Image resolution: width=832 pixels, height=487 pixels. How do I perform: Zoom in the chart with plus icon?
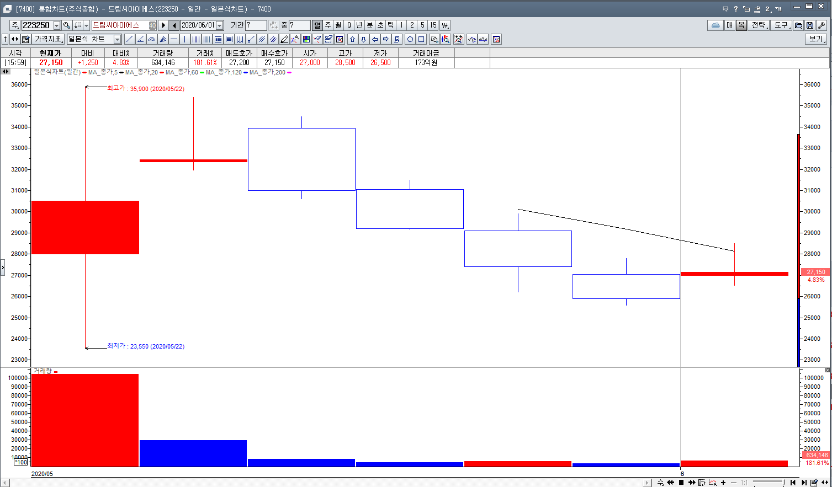[x=723, y=483]
